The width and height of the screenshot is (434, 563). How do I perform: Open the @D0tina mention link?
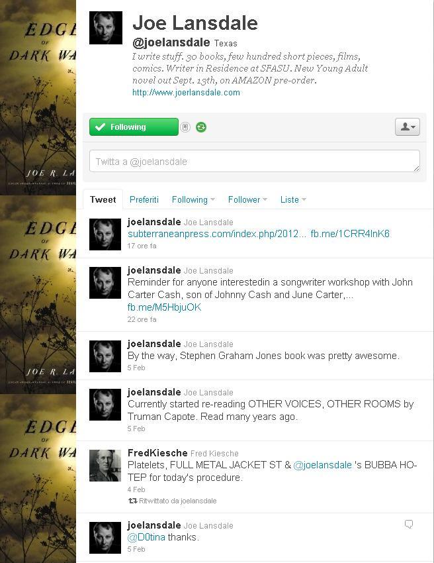146,537
